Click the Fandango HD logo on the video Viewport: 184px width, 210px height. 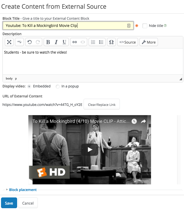49,172
